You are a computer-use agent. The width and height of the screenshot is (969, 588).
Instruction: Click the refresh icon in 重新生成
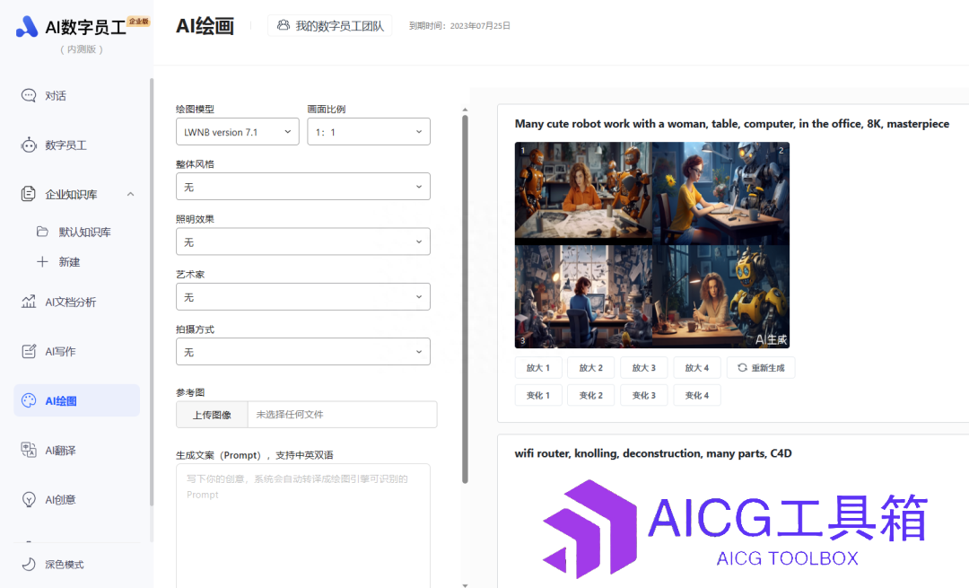(742, 367)
